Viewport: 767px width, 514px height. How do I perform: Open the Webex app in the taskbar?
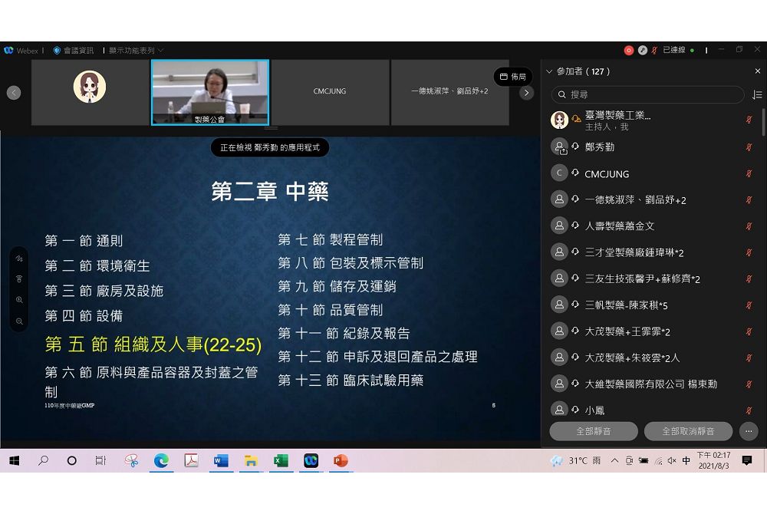pyautogui.click(x=311, y=460)
